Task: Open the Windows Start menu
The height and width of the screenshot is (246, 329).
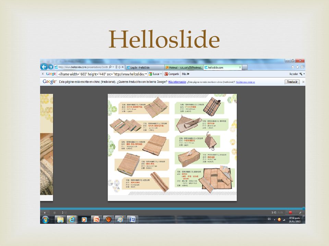Action: [x=45, y=219]
